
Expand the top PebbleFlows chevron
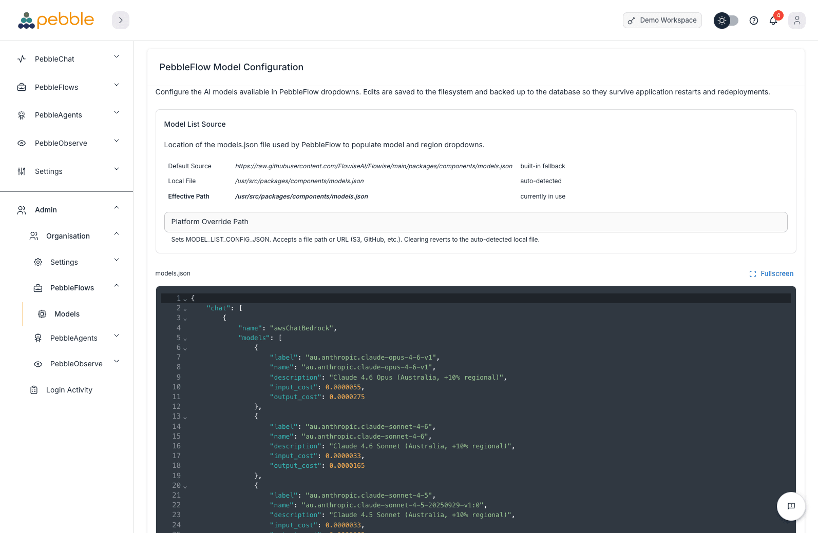pyautogui.click(x=117, y=85)
